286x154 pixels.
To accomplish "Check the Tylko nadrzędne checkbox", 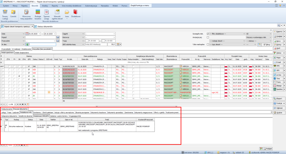I will tap(208, 44).
